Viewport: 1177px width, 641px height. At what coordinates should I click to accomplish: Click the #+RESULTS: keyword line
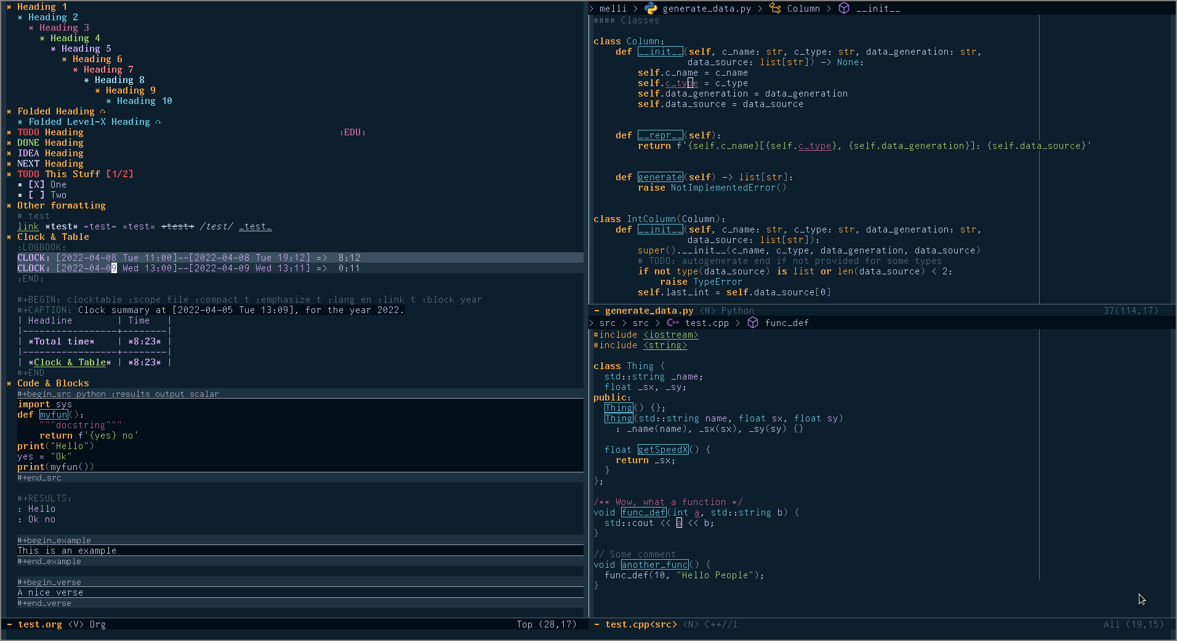pyautogui.click(x=44, y=498)
